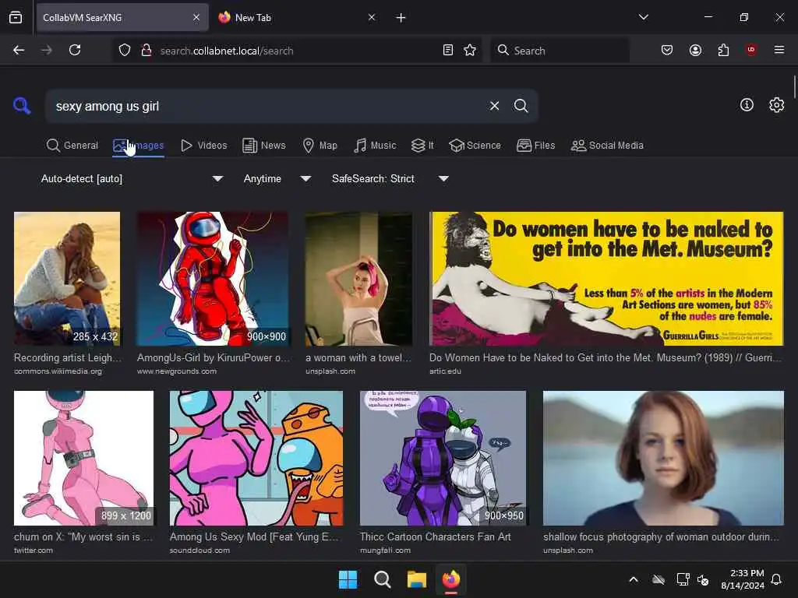
Task: Open the list all tabs chevron
Action: tap(643, 17)
